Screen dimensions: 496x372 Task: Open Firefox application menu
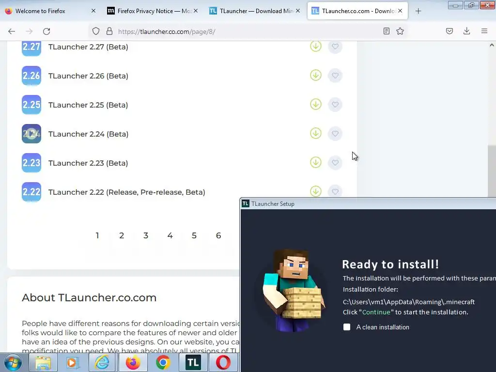484,31
